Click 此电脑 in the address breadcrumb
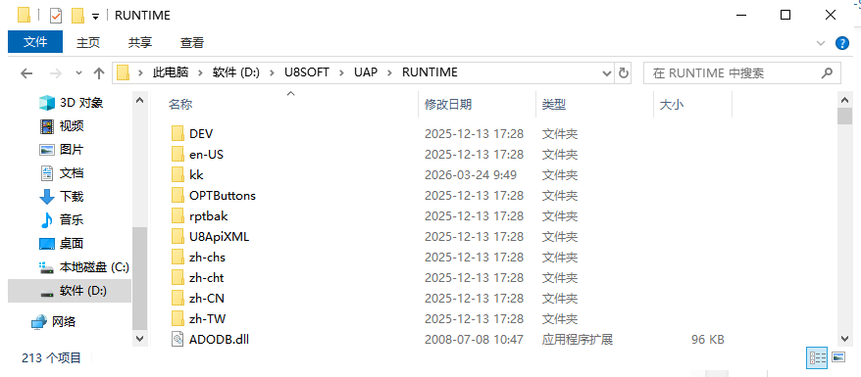The width and height of the screenshot is (861, 377). click(171, 72)
